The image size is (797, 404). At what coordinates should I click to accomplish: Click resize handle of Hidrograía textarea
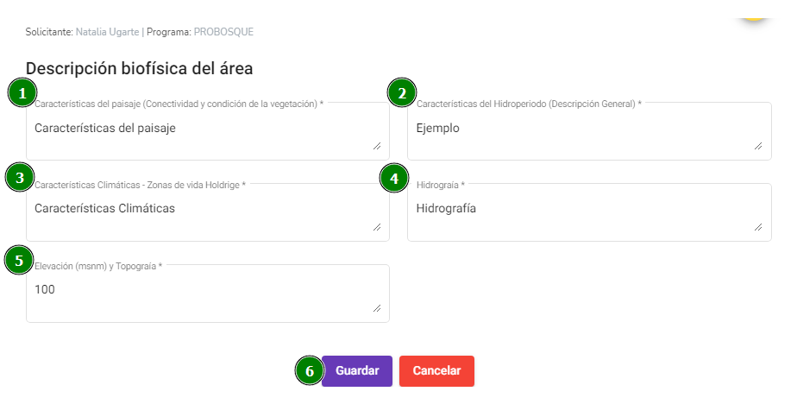[758, 227]
